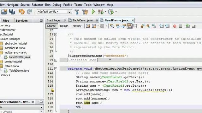The width and height of the screenshot is (202, 113).
Task: Open the Tools menu
Action: click(88, 5)
